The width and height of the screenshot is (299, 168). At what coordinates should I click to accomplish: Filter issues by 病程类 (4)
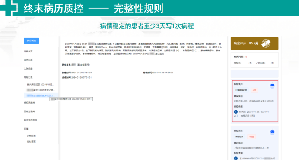click(243, 63)
